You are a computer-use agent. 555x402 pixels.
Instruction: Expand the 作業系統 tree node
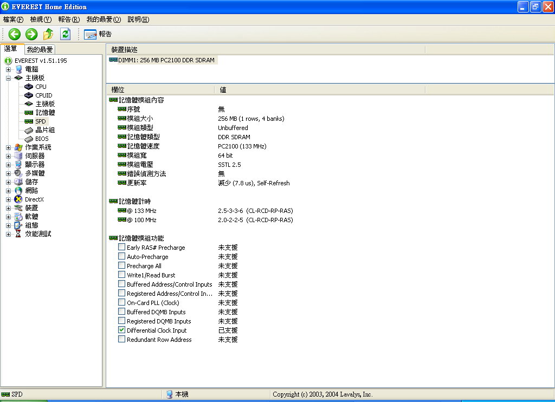8,147
